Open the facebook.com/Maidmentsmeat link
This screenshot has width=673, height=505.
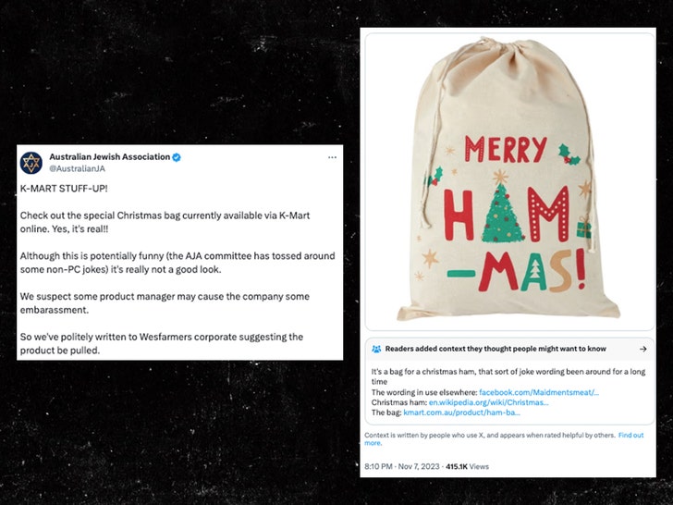pyautogui.click(x=539, y=392)
